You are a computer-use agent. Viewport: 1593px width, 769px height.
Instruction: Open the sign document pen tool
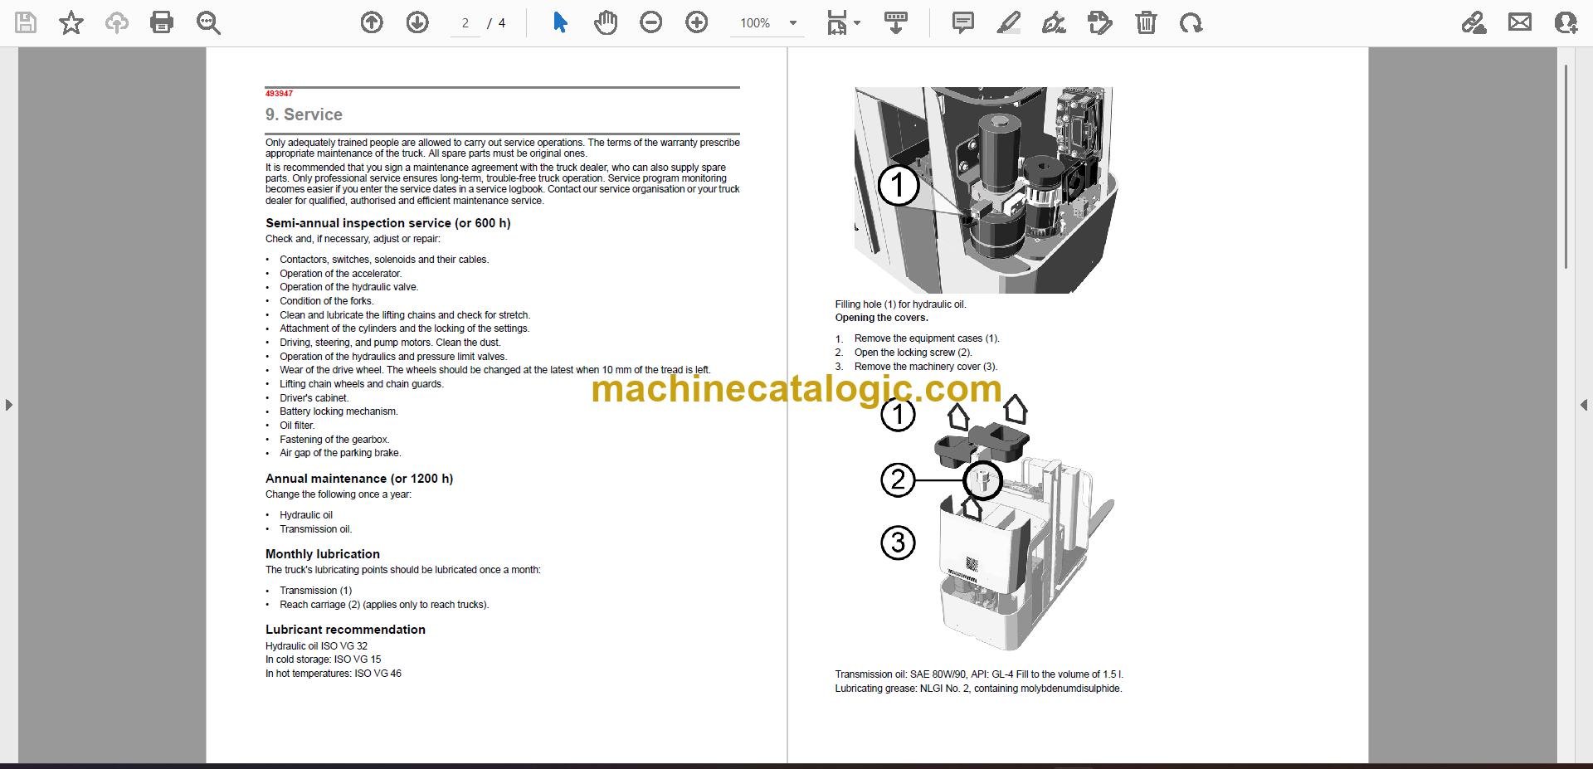(x=1054, y=22)
